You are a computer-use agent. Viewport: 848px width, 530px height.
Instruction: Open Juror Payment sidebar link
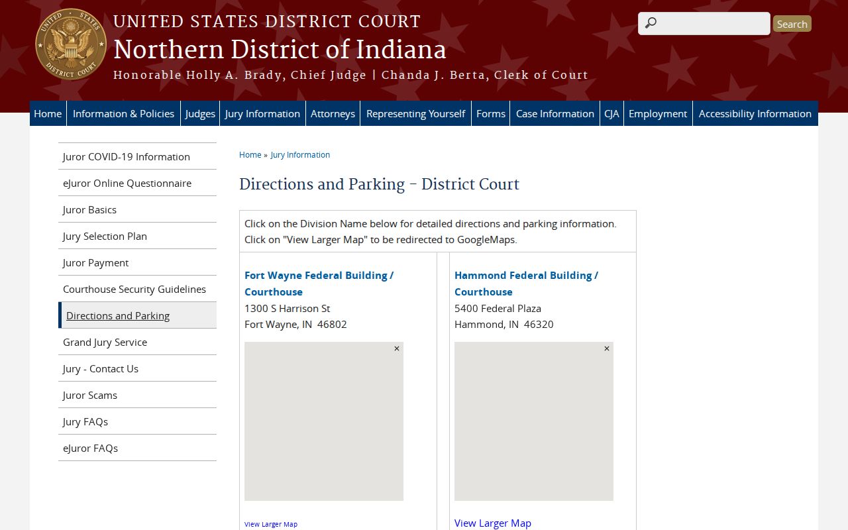pos(137,262)
